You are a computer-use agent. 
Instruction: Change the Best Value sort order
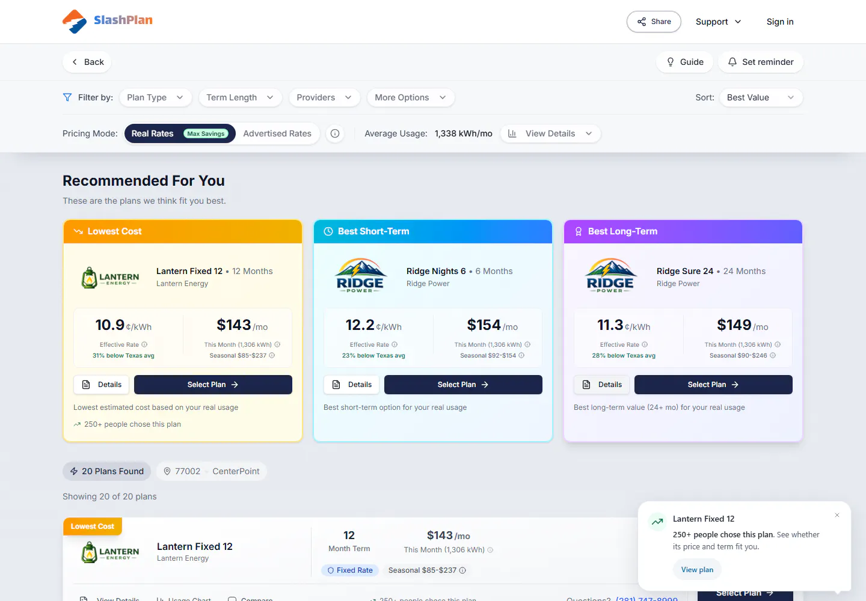click(761, 97)
